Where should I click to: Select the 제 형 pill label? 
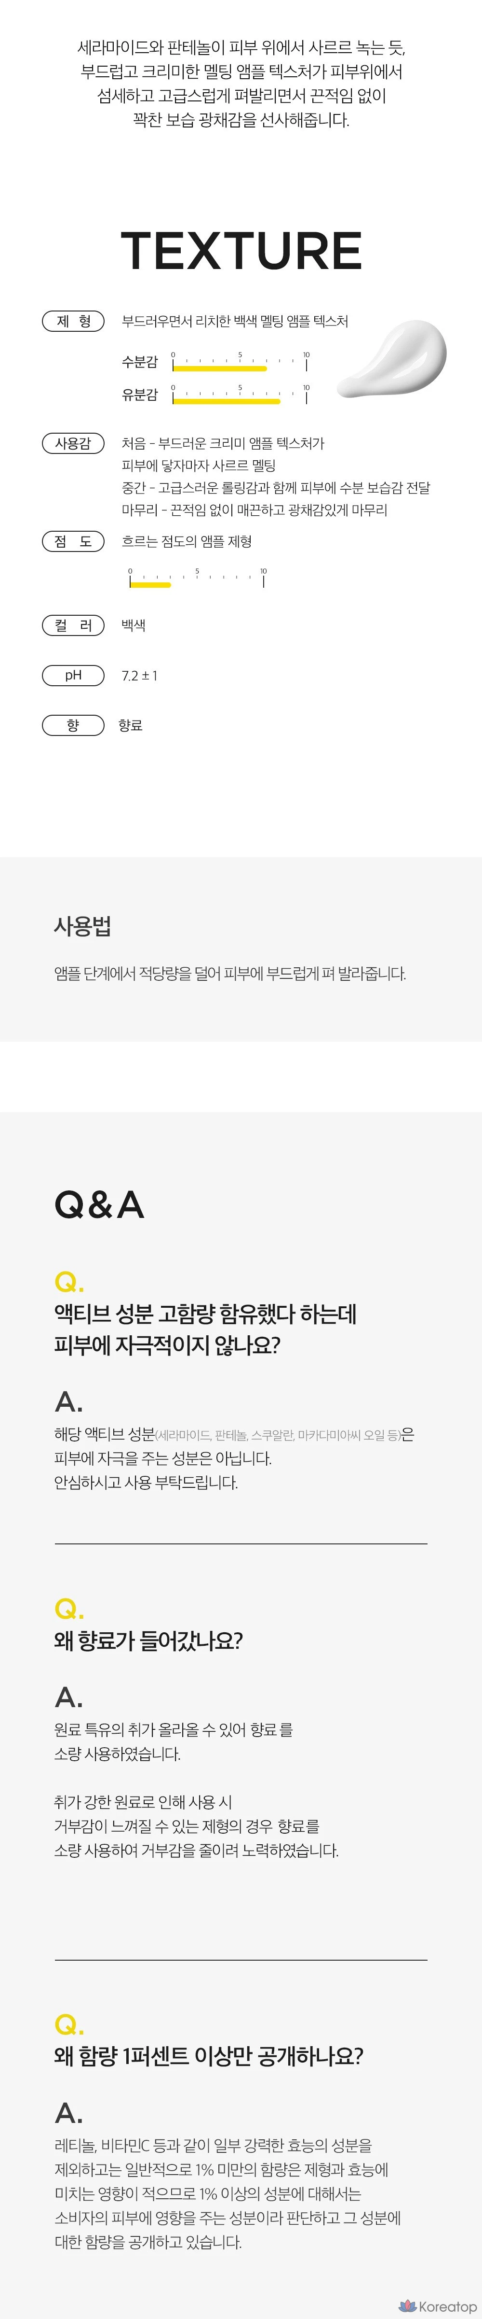coord(74,321)
